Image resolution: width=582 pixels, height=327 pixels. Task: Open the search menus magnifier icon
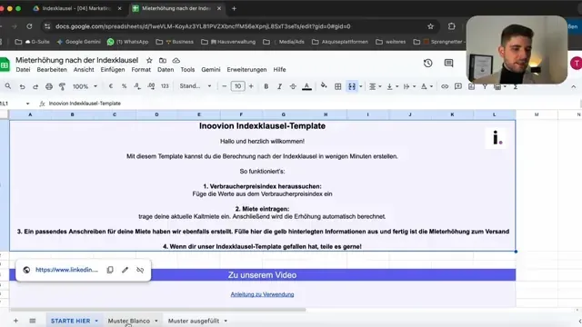8,86
